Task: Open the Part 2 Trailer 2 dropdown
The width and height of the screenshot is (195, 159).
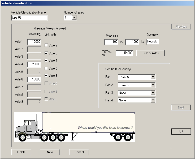Action: pos(153,85)
